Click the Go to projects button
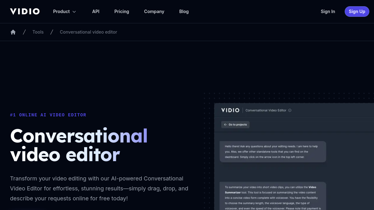 235,124
